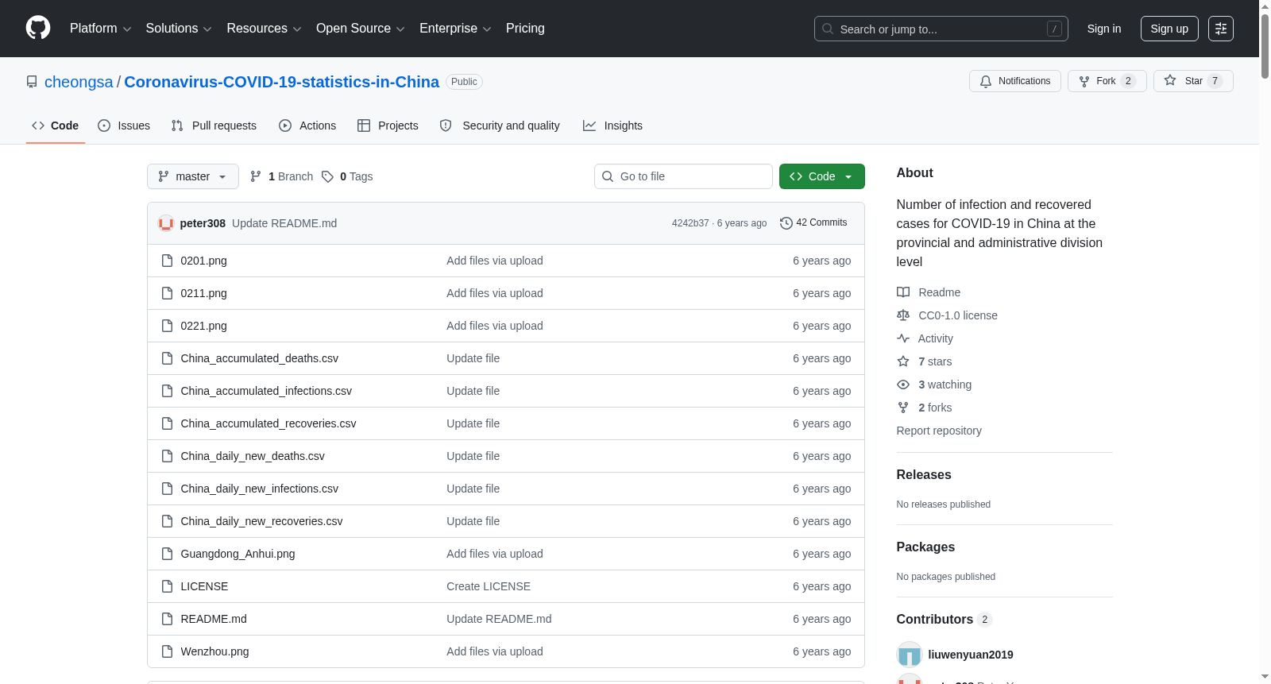Expand the Platform menu

(x=101, y=29)
